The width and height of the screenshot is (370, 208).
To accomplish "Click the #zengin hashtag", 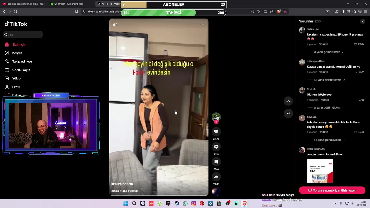I will coord(133,191).
